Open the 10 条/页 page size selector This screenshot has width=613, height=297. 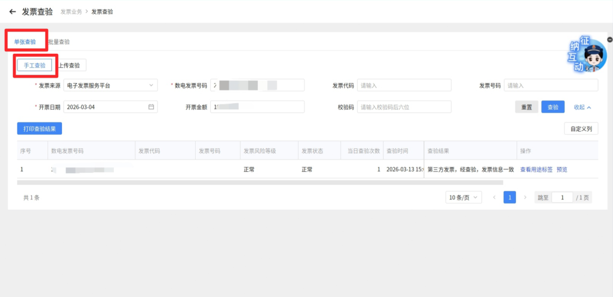[x=464, y=198]
